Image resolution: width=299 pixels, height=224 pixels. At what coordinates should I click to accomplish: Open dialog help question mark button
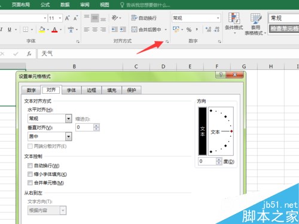(221, 75)
